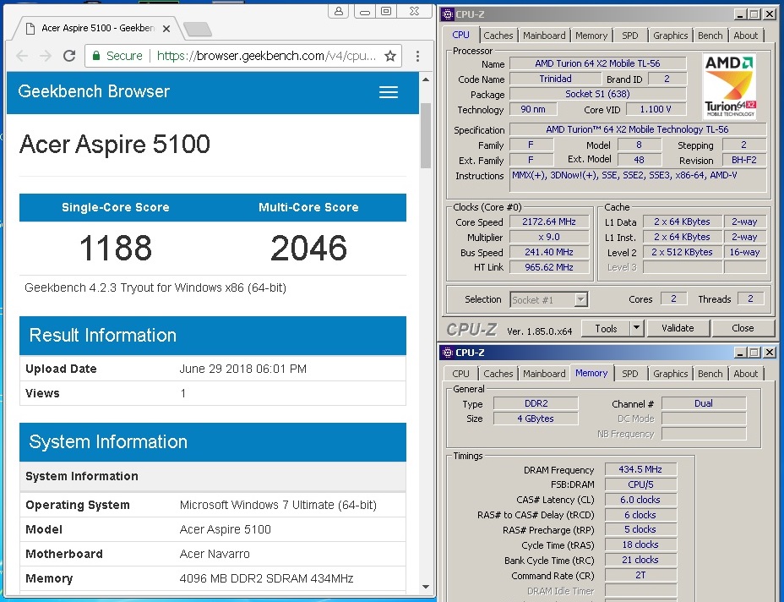The width and height of the screenshot is (784, 602).
Task: Click the Command Rate 2T value
Action: pos(640,576)
